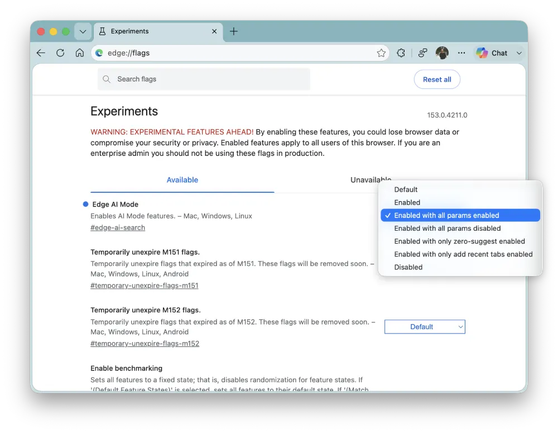Open Settings and more ellipsis menu
This screenshot has height=433, width=558.
tap(461, 53)
